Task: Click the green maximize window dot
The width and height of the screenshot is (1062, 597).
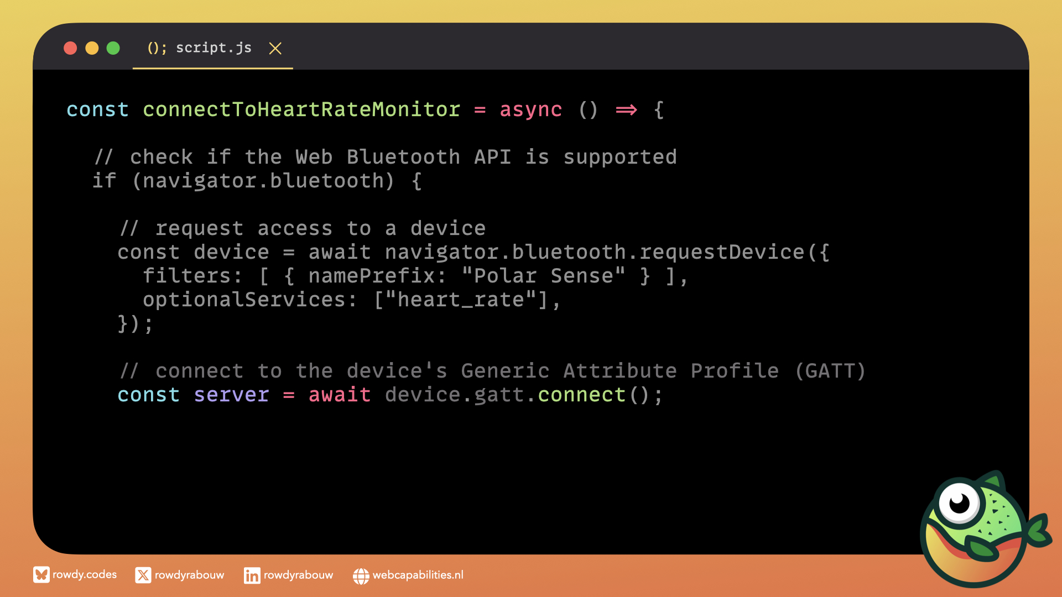Action: coord(113,48)
